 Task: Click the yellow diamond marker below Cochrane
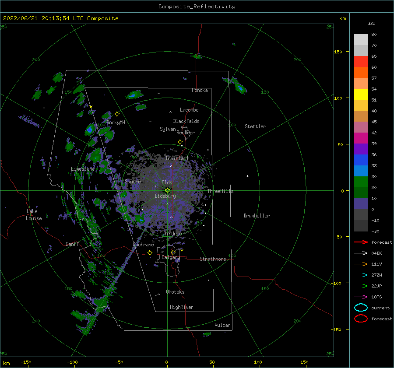coord(150,253)
